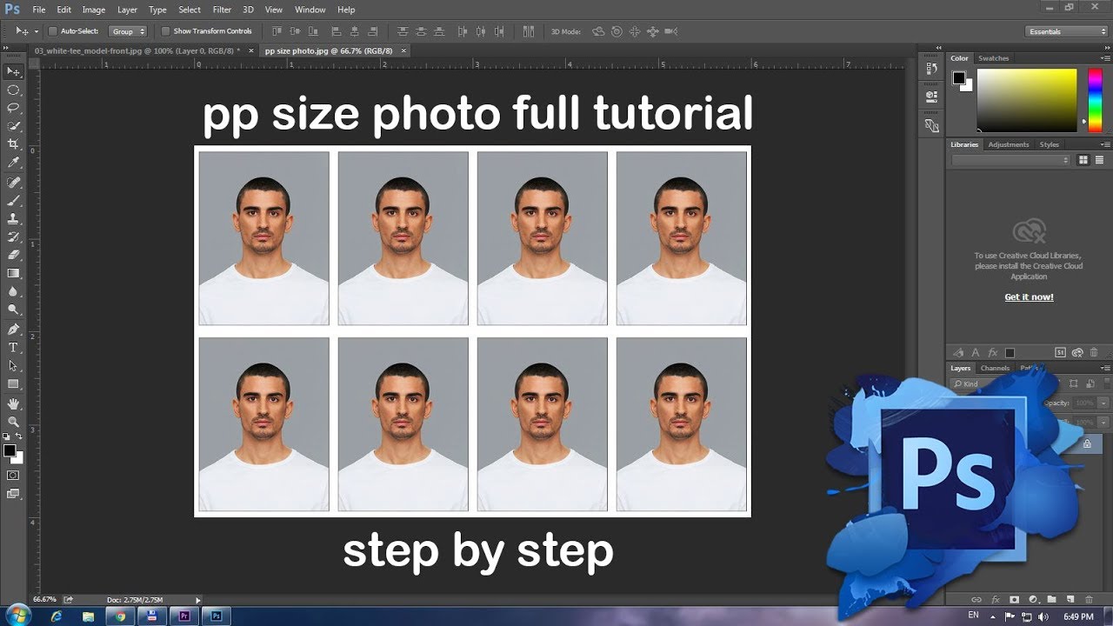
Task: Open the Essentials workspace dropdown
Action: pyautogui.click(x=1066, y=31)
